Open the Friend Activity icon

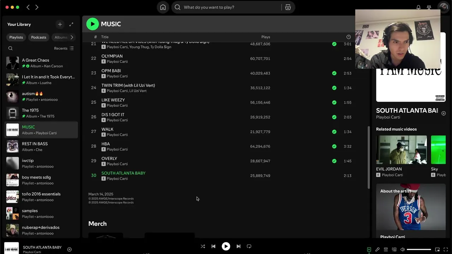point(429,7)
